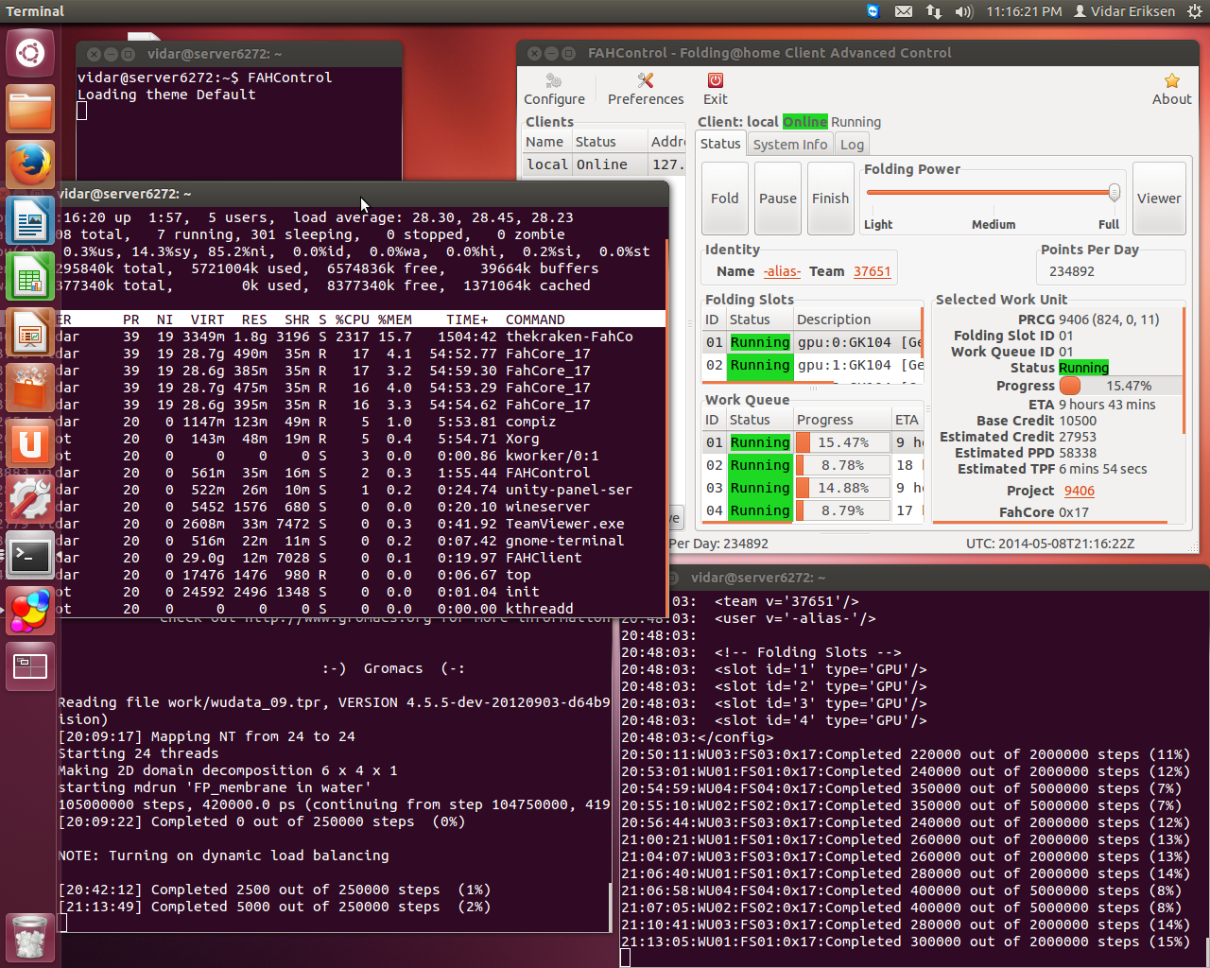The width and height of the screenshot is (1210, 968).
Task: Open Ubuntu Software Center launcher icon
Action: click(30, 389)
